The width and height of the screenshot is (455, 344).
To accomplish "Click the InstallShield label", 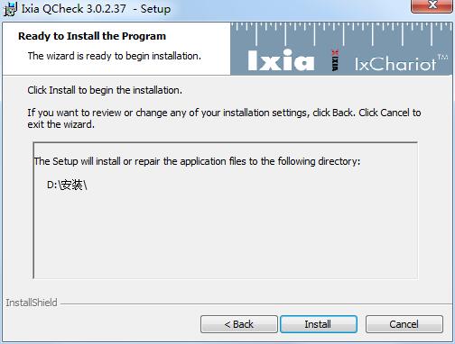I will point(32,303).
